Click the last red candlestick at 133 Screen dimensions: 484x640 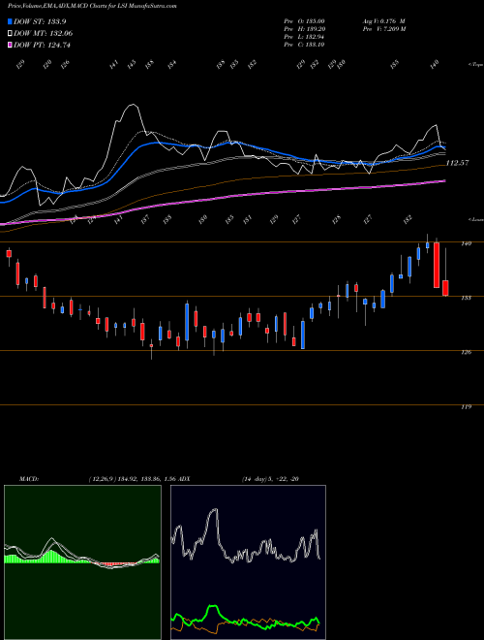coord(445,288)
